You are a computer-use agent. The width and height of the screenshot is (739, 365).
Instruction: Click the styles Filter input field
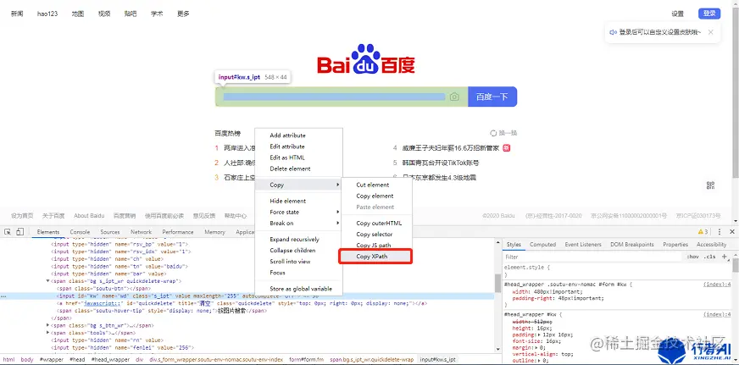tap(593, 257)
